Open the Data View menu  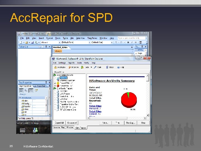point(80,38)
